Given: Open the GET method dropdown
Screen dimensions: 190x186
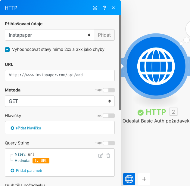Looking at the screenshot, I should (60, 101).
